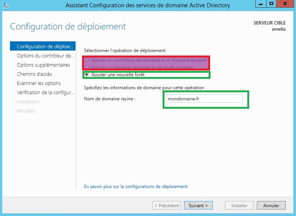296x216 pixels.
Task: Switch to 'Options supplémentaires' in the sidebar
Action: coord(43,65)
